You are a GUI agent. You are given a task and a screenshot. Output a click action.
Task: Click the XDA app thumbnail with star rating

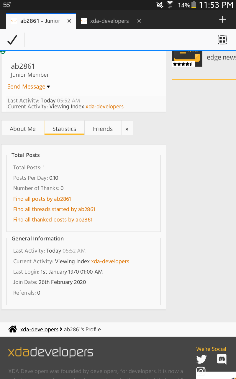(187, 59)
